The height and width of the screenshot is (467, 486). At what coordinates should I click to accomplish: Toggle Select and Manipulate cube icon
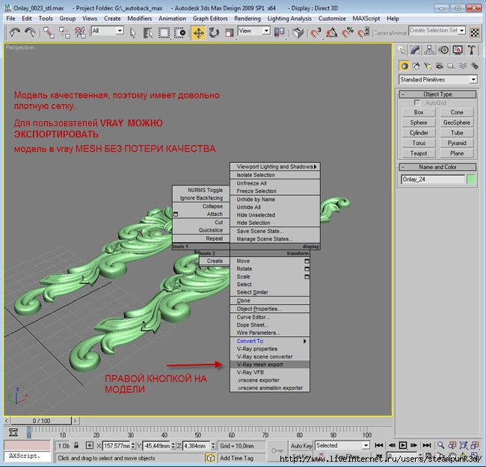pyautogui.click(x=298, y=32)
